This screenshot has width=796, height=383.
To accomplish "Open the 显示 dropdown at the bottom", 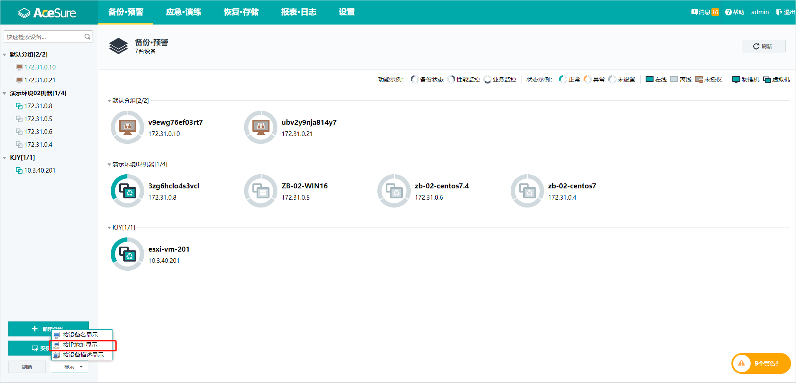I will click(x=69, y=366).
